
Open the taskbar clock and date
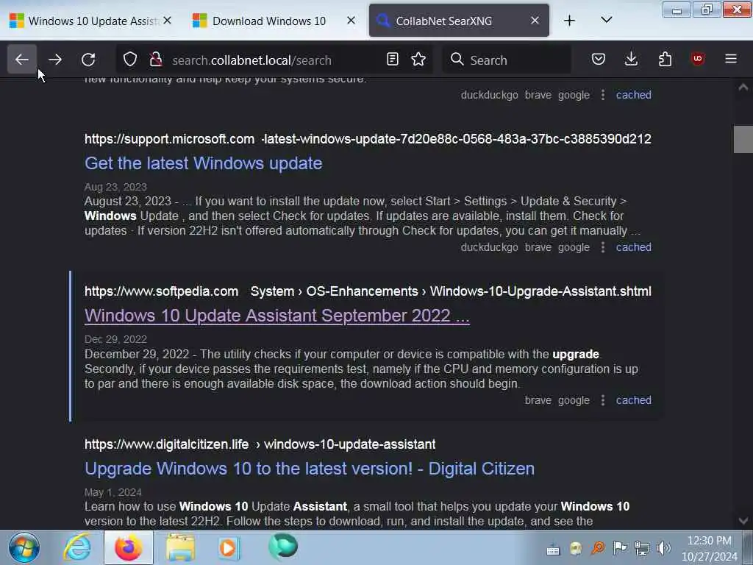710,549
